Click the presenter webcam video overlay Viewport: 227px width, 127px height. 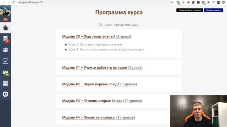click(x=199, y=111)
